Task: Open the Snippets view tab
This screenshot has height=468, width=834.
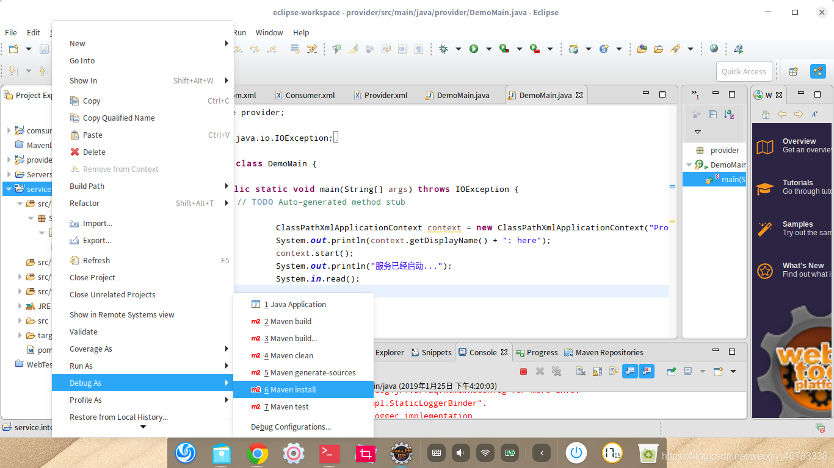Action: tap(431, 352)
